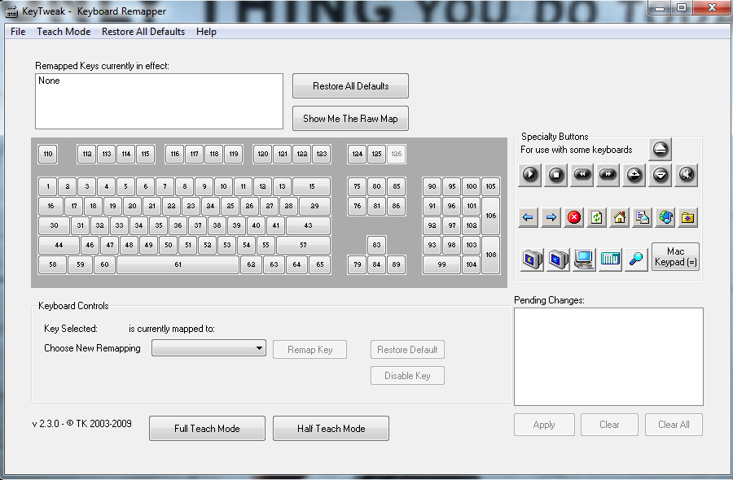Open the Help menu
Viewport: 733px width, 480px height.
pos(206,32)
